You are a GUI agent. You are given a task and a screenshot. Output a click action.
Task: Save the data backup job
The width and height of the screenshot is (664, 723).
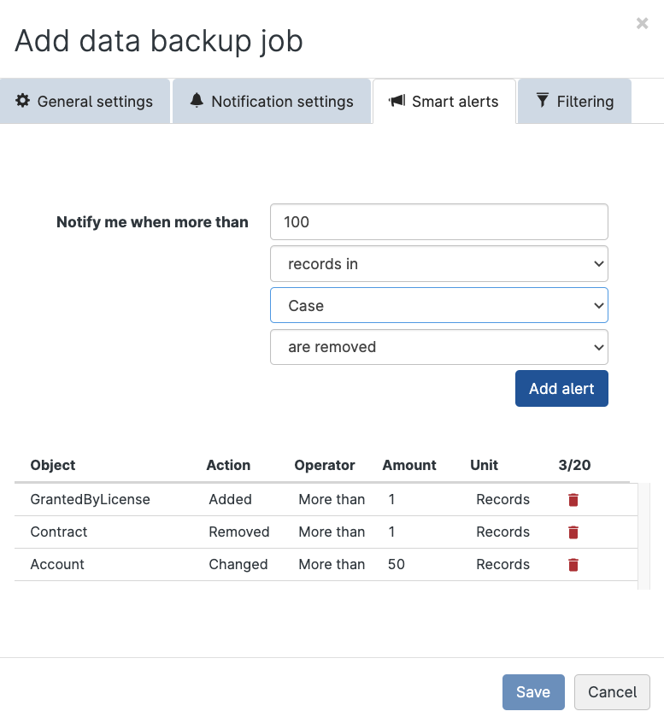(x=533, y=692)
